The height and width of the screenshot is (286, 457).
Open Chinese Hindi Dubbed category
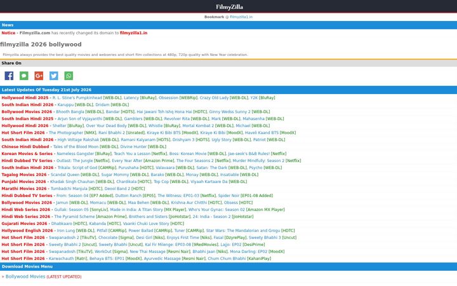(25, 147)
